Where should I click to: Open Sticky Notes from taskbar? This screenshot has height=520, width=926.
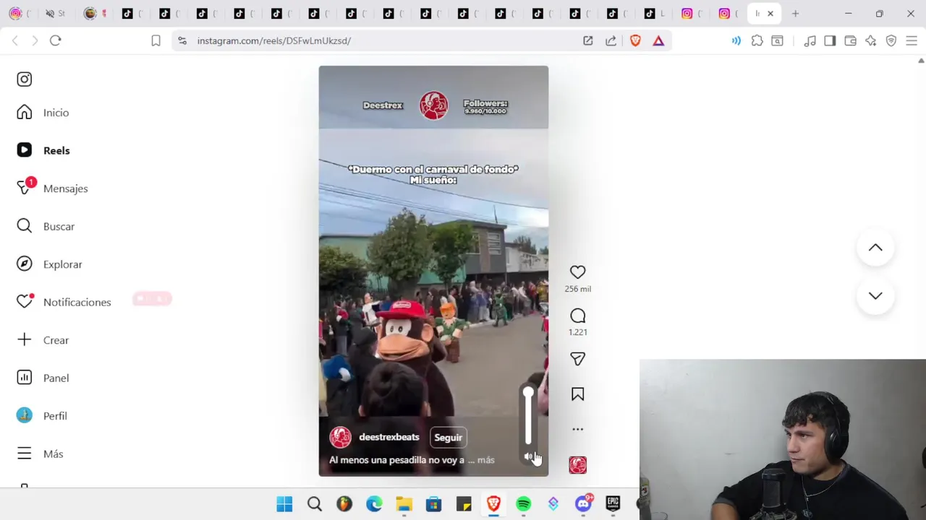coord(464,504)
